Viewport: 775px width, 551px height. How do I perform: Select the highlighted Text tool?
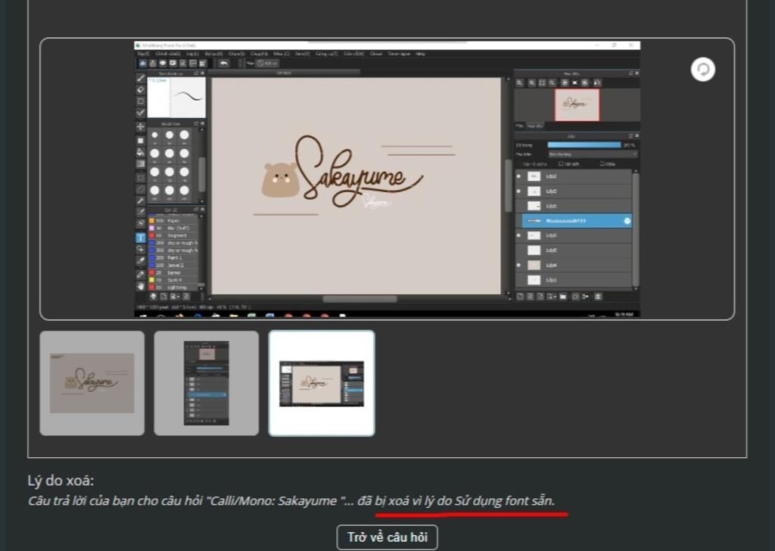click(141, 238)
